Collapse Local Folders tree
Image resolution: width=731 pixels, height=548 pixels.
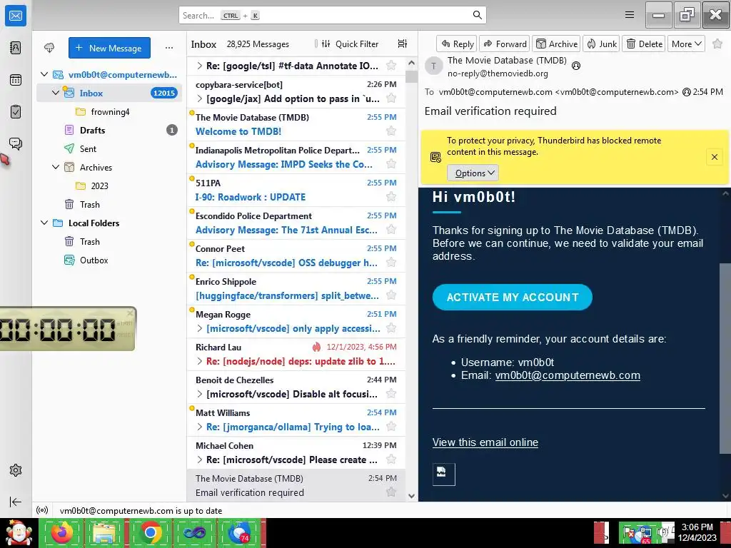click(x=44, y=223)
